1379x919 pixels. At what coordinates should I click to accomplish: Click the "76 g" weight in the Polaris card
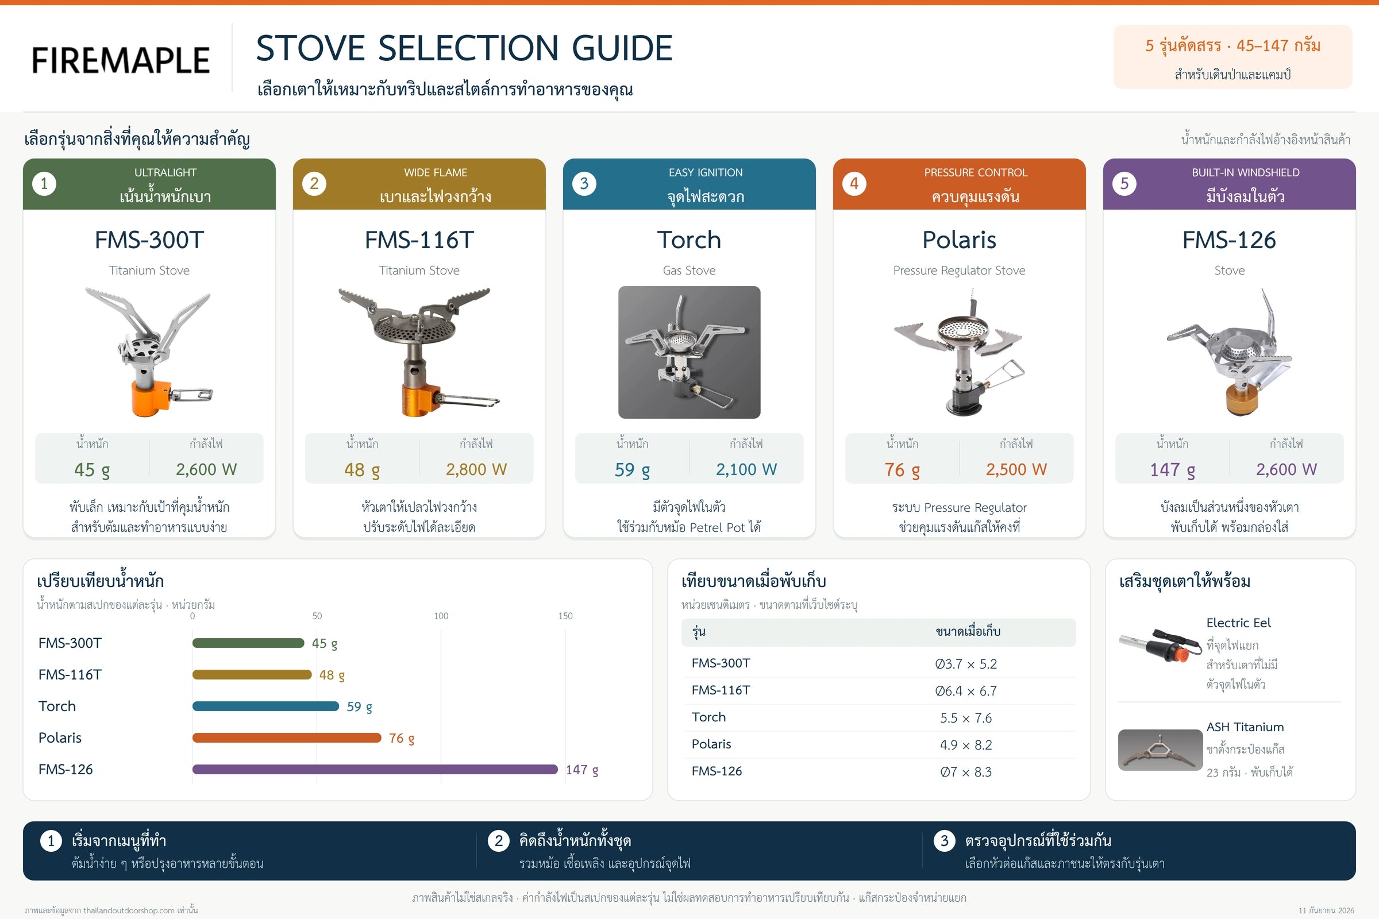pyautogui.click(x=902, y=470)
